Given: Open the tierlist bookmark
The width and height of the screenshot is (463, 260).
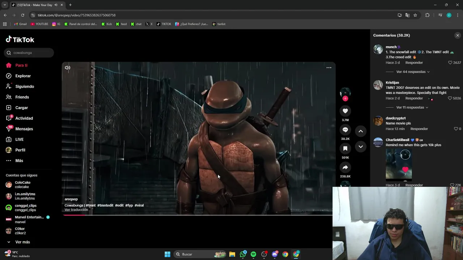Looking at the screenshot, I should (x=219, y=24).
